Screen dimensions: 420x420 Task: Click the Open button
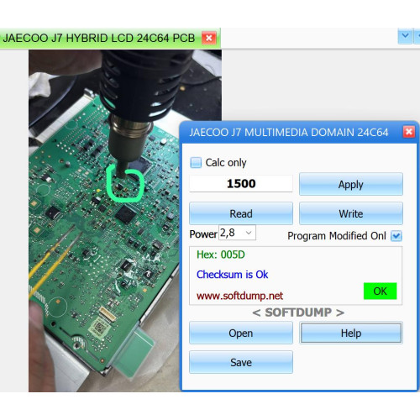click(x=241, y=333)
